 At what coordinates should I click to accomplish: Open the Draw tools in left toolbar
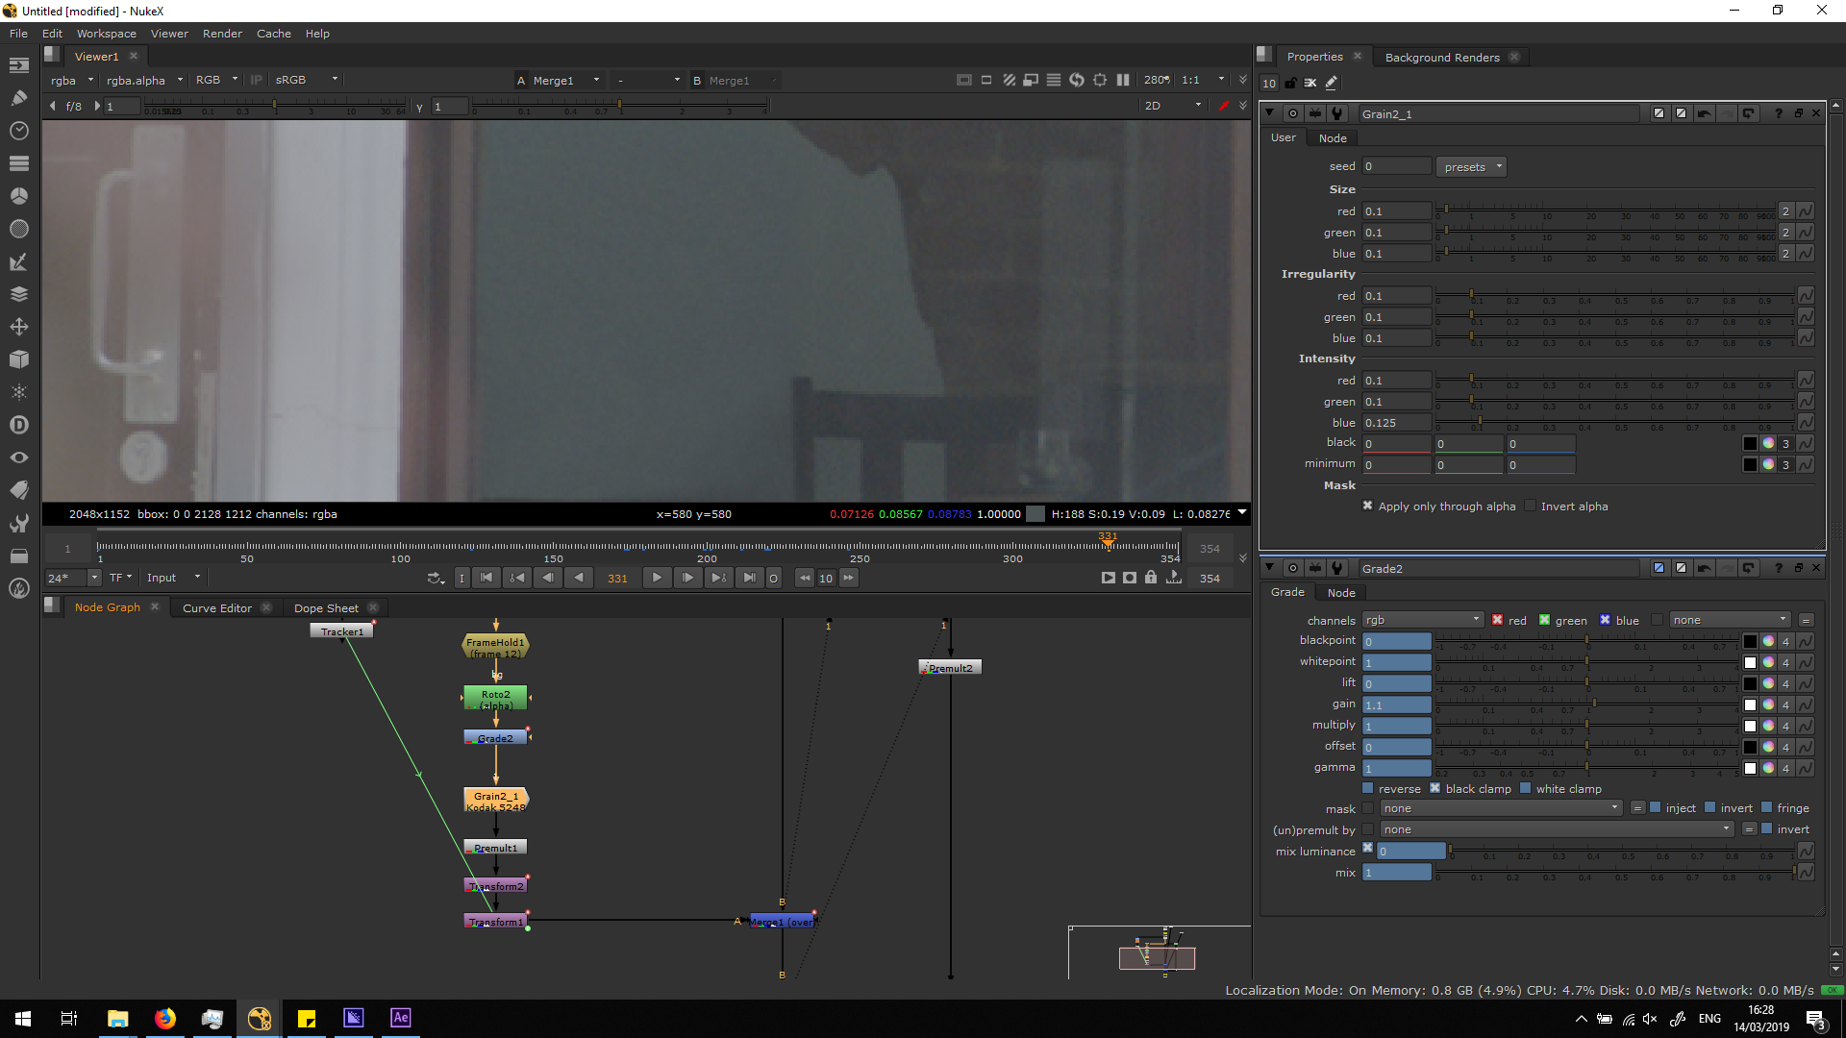(18, 98)
